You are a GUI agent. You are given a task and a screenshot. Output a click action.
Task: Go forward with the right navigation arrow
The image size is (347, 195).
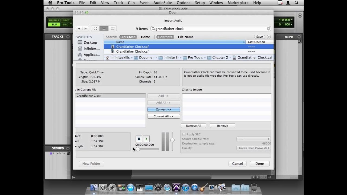pyautogui.click(x=86, y=28)
